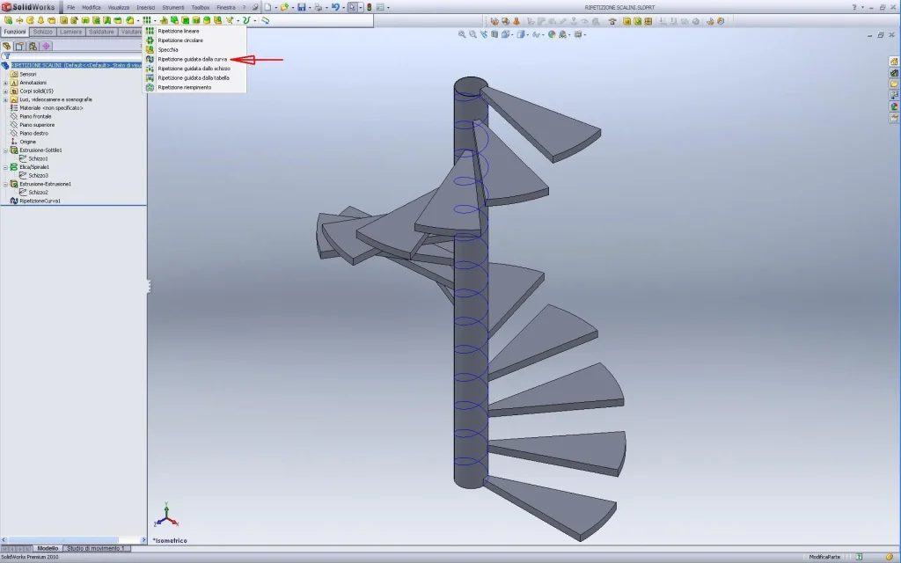Click the Edit appearance color sphere icon
This screenshot has width=901, height=563.
tap(552, 34)
